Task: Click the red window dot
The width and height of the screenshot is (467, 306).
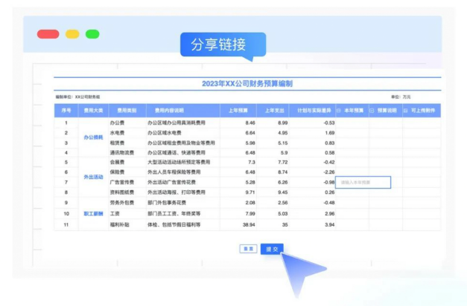Action: point(48,34)
